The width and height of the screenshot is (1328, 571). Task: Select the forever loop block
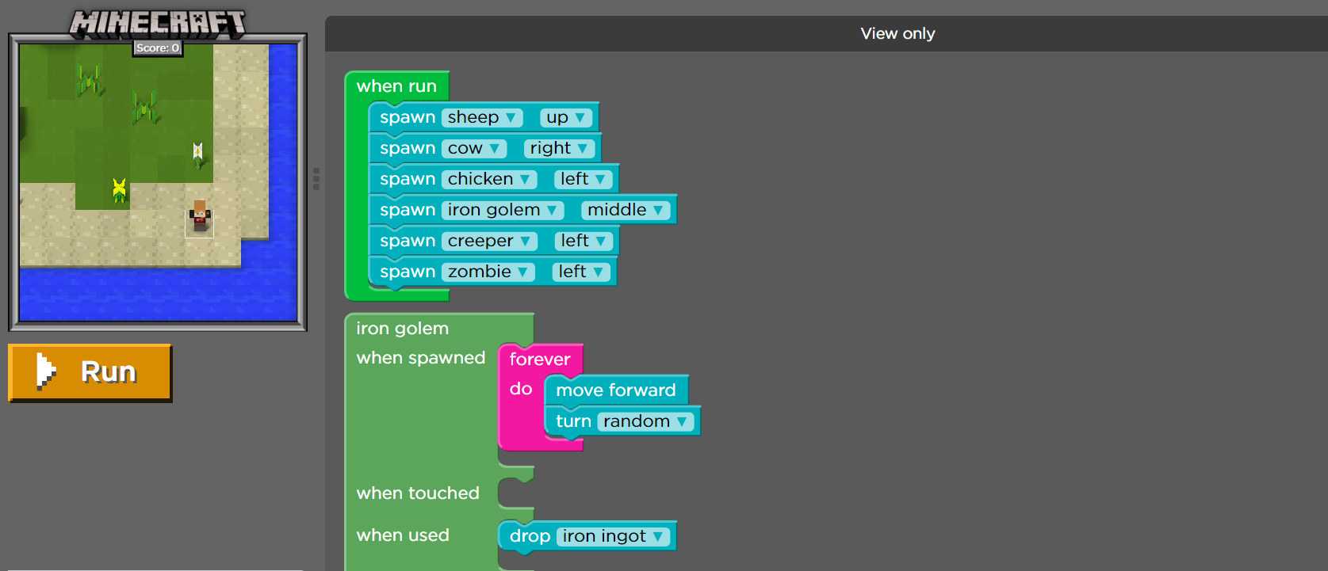539,360
